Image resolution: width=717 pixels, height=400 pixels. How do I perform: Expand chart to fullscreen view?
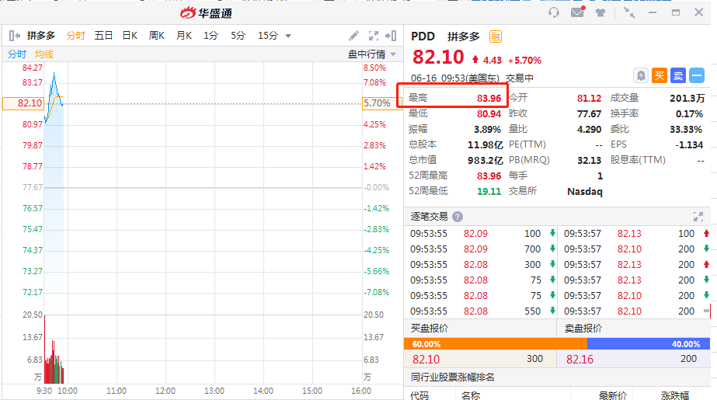373,36
